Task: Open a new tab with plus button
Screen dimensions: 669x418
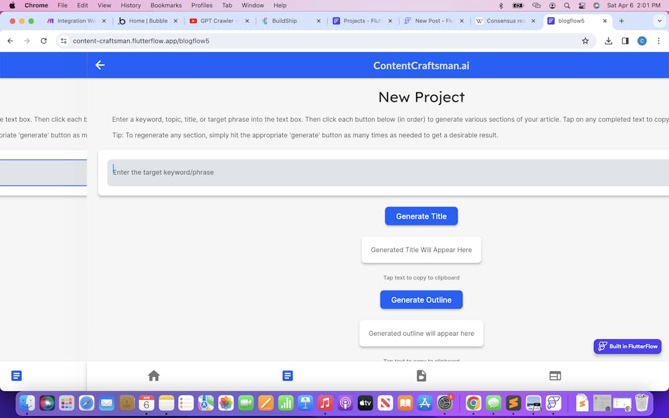Action: [x=622, y=21]
